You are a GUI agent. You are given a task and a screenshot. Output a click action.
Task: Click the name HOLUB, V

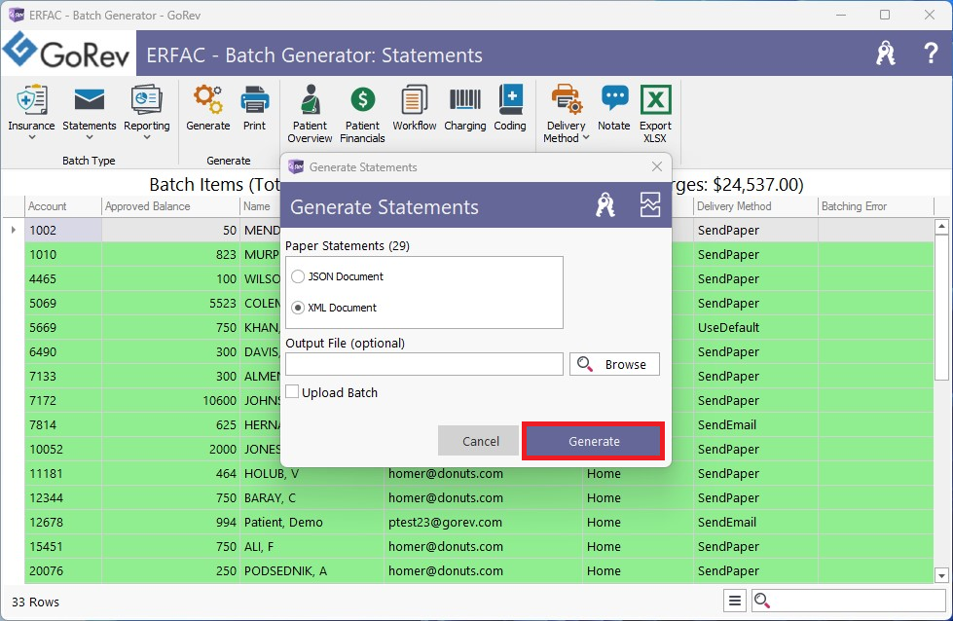click(x=272, y=473)
